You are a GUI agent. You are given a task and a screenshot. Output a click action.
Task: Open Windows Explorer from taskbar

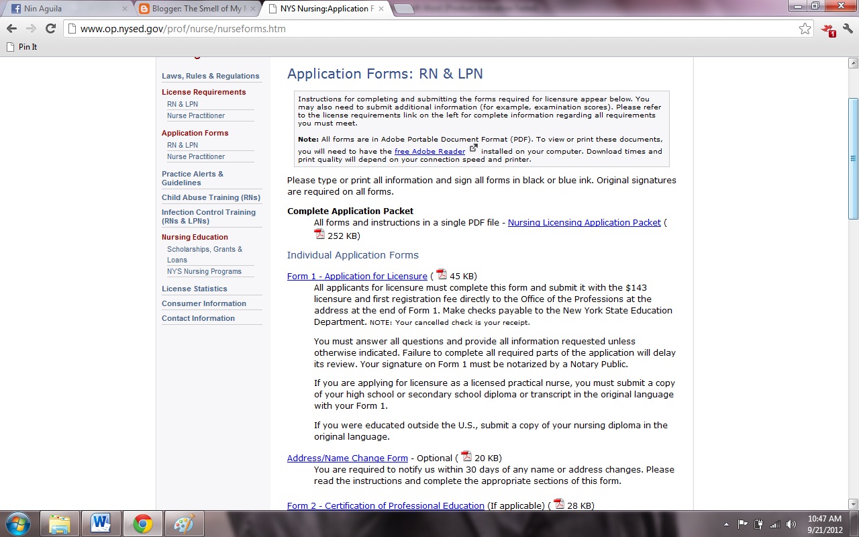pyautogui.click(x=60, y=524)
